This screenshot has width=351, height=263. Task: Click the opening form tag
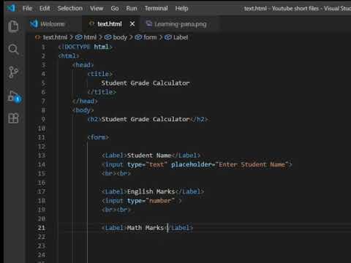point(98,137)
